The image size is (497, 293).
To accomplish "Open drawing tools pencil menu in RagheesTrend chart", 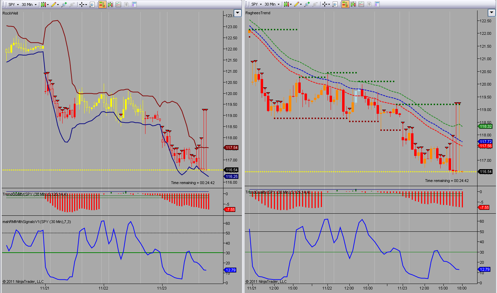I will coord(298,4).
